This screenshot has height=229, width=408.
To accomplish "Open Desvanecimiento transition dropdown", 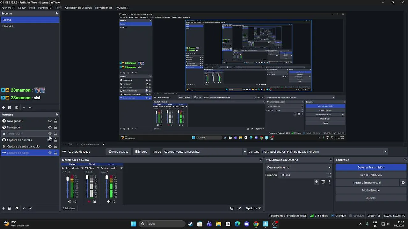I will coord(299,167).
